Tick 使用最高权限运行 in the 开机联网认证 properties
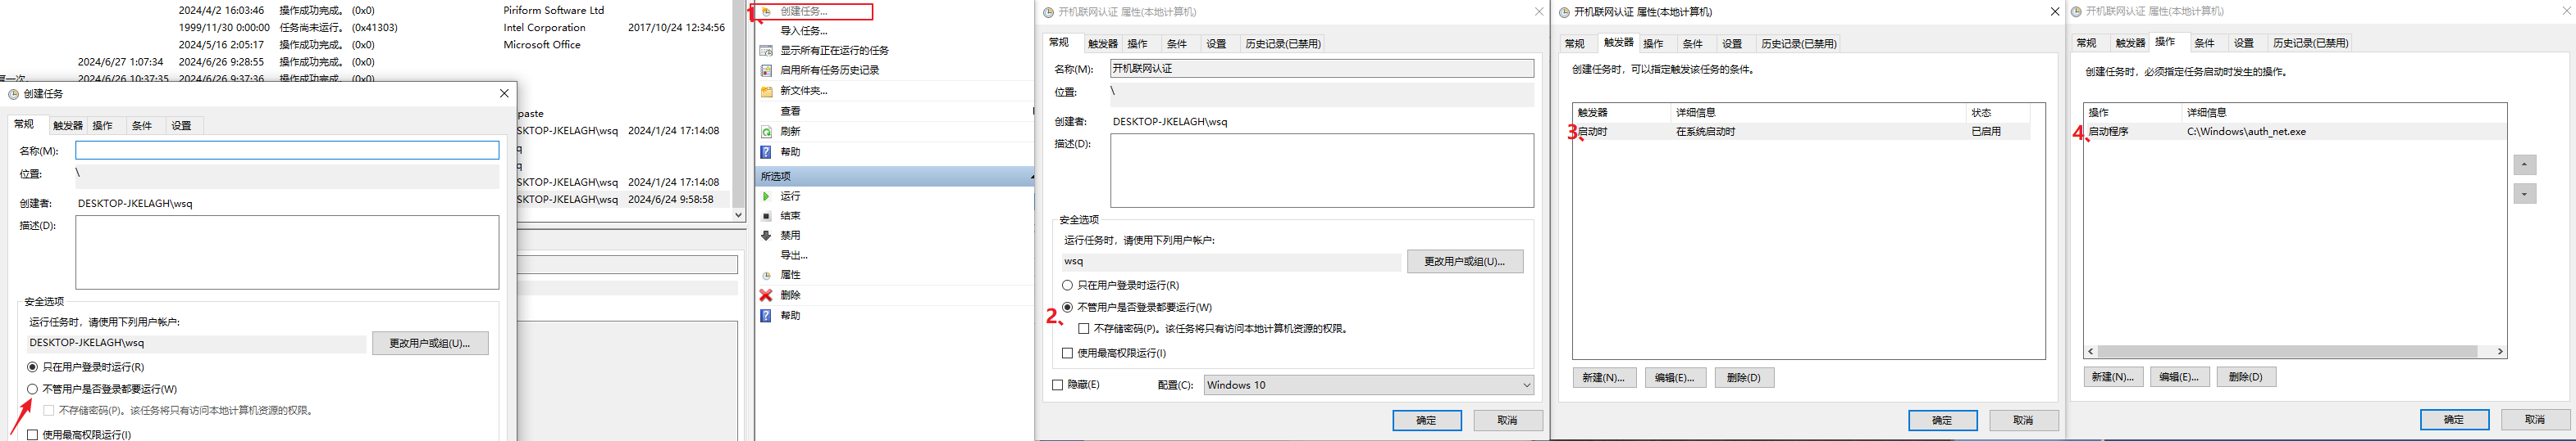2576x441 pixels. [x=1067, y=353]
